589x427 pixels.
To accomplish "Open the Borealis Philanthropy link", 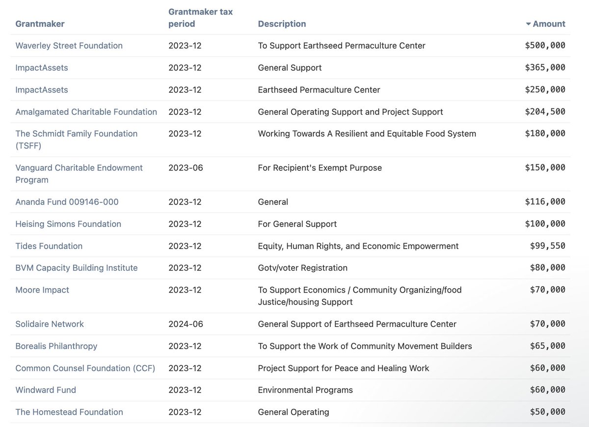I will [56, 346].
